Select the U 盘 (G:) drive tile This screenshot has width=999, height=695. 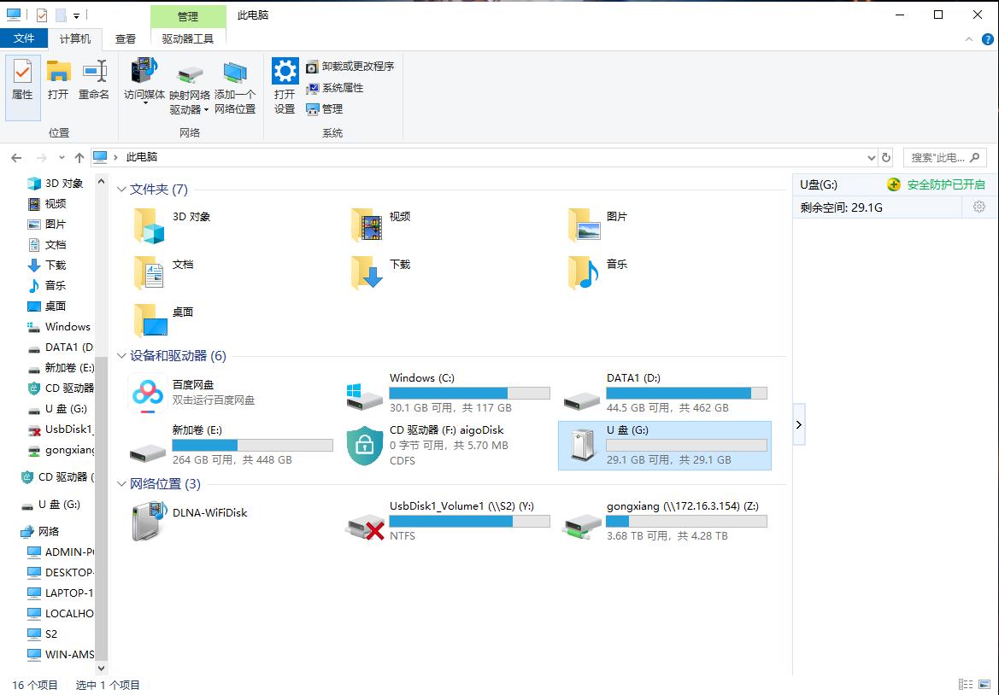(665, 446)
